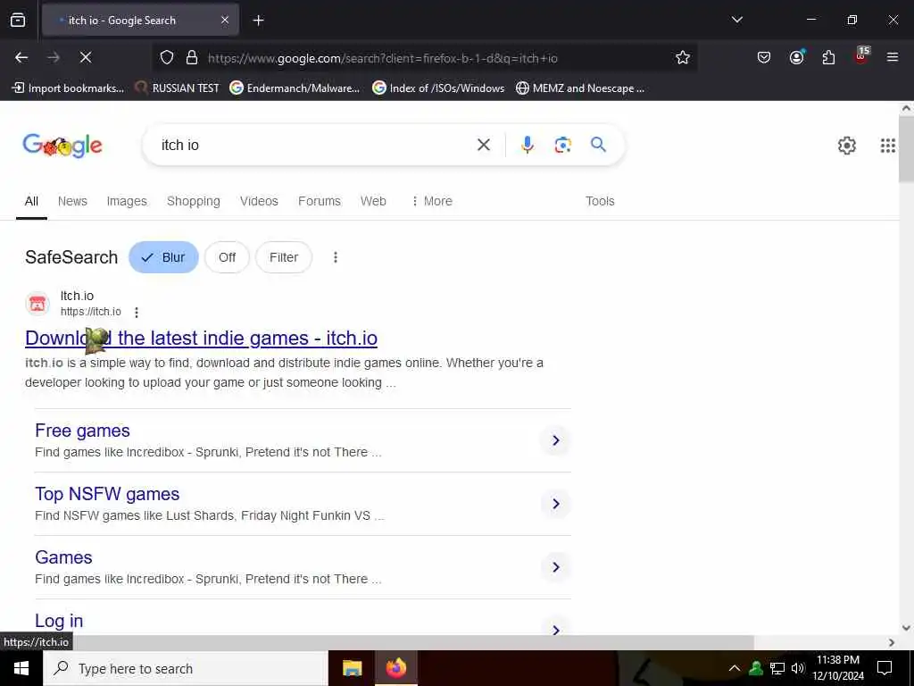Set SafeSearch to Blur

pyautogui.click(x=164, y=257)
